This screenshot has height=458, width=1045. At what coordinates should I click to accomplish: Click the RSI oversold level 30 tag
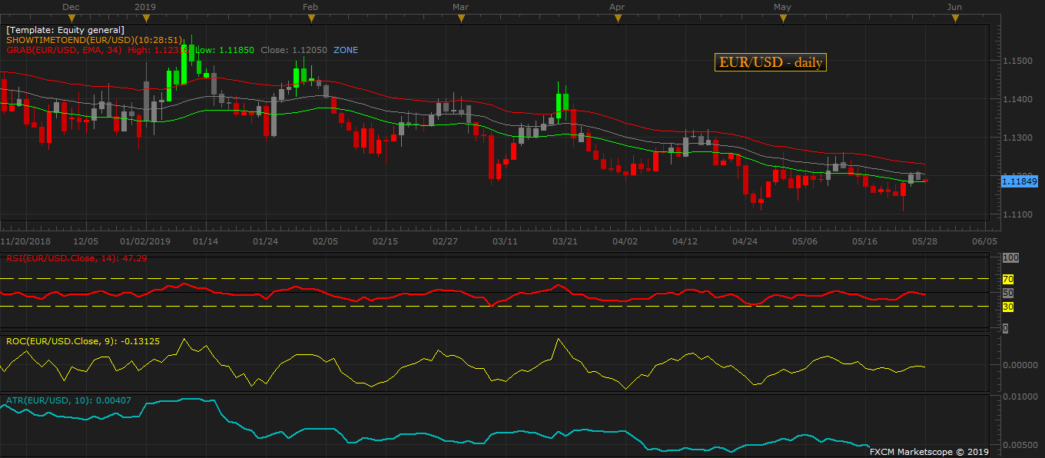1008,307
